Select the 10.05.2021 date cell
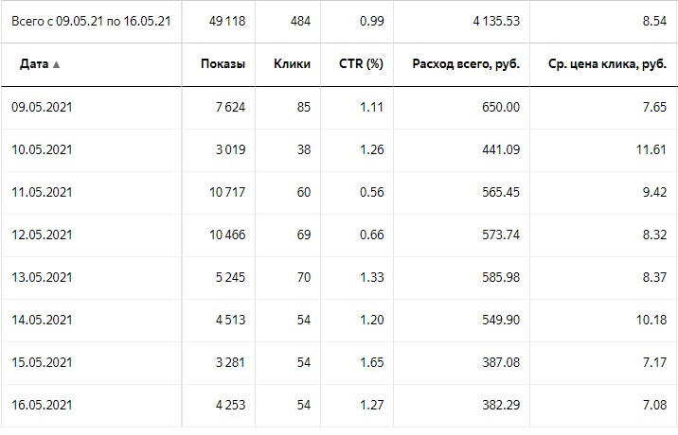Image resolution: width=678 pixels, height=435 pixels. point(42,150)
